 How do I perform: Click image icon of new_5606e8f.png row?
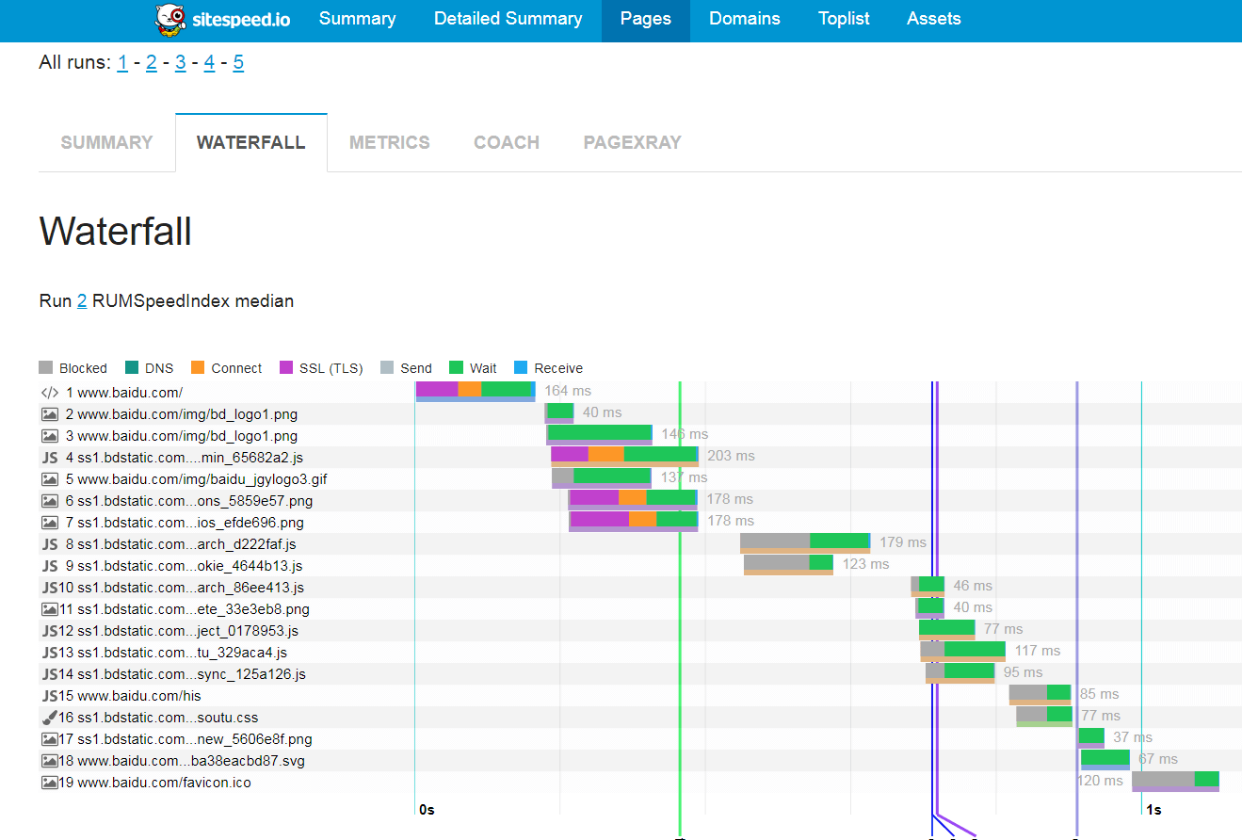(50, 739)
